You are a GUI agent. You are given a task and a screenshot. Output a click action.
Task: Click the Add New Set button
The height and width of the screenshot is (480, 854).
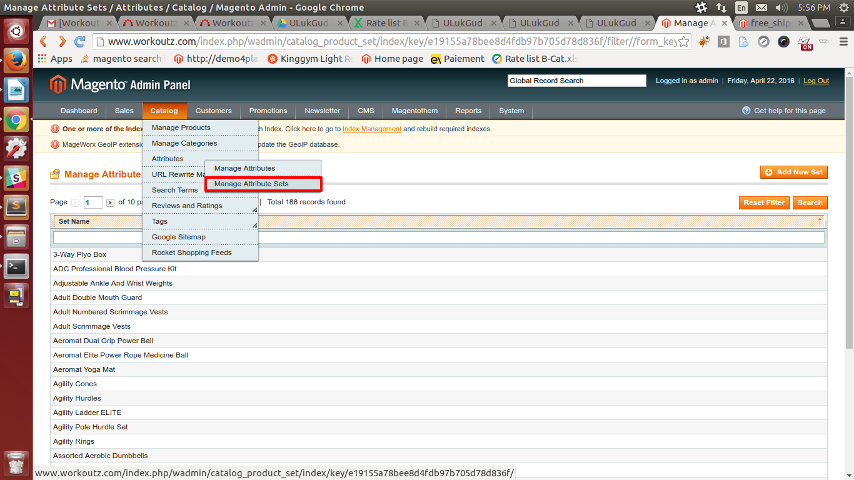click(794, 172)
